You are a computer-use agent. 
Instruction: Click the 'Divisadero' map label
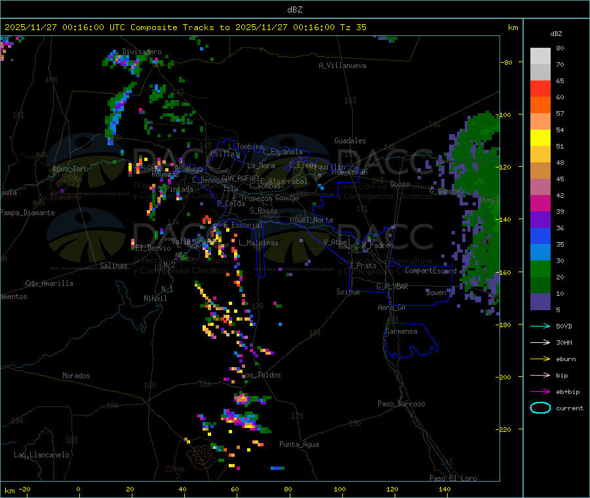click(x=142, y=52)
